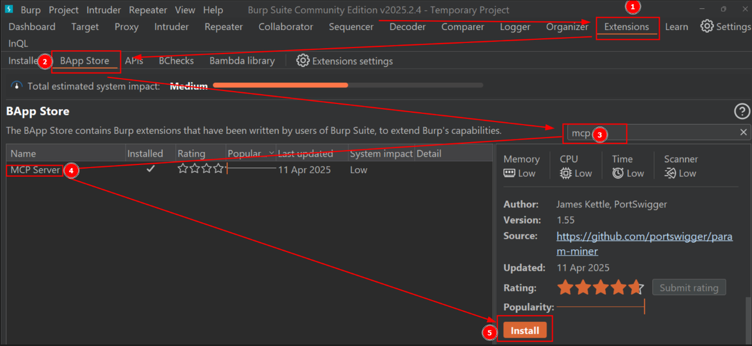752x346 pixels.
Task: Switch to the BChecks sub-tab
Action: [176, 61]
